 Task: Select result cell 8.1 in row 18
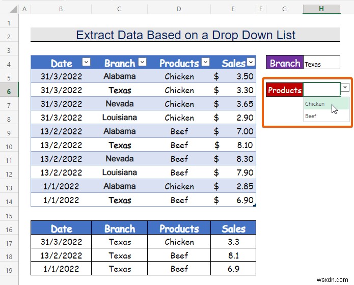[233, 255]
